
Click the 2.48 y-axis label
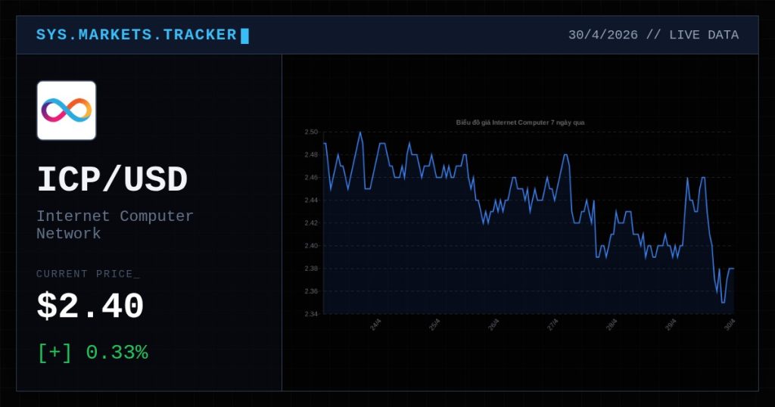(311, 154)
